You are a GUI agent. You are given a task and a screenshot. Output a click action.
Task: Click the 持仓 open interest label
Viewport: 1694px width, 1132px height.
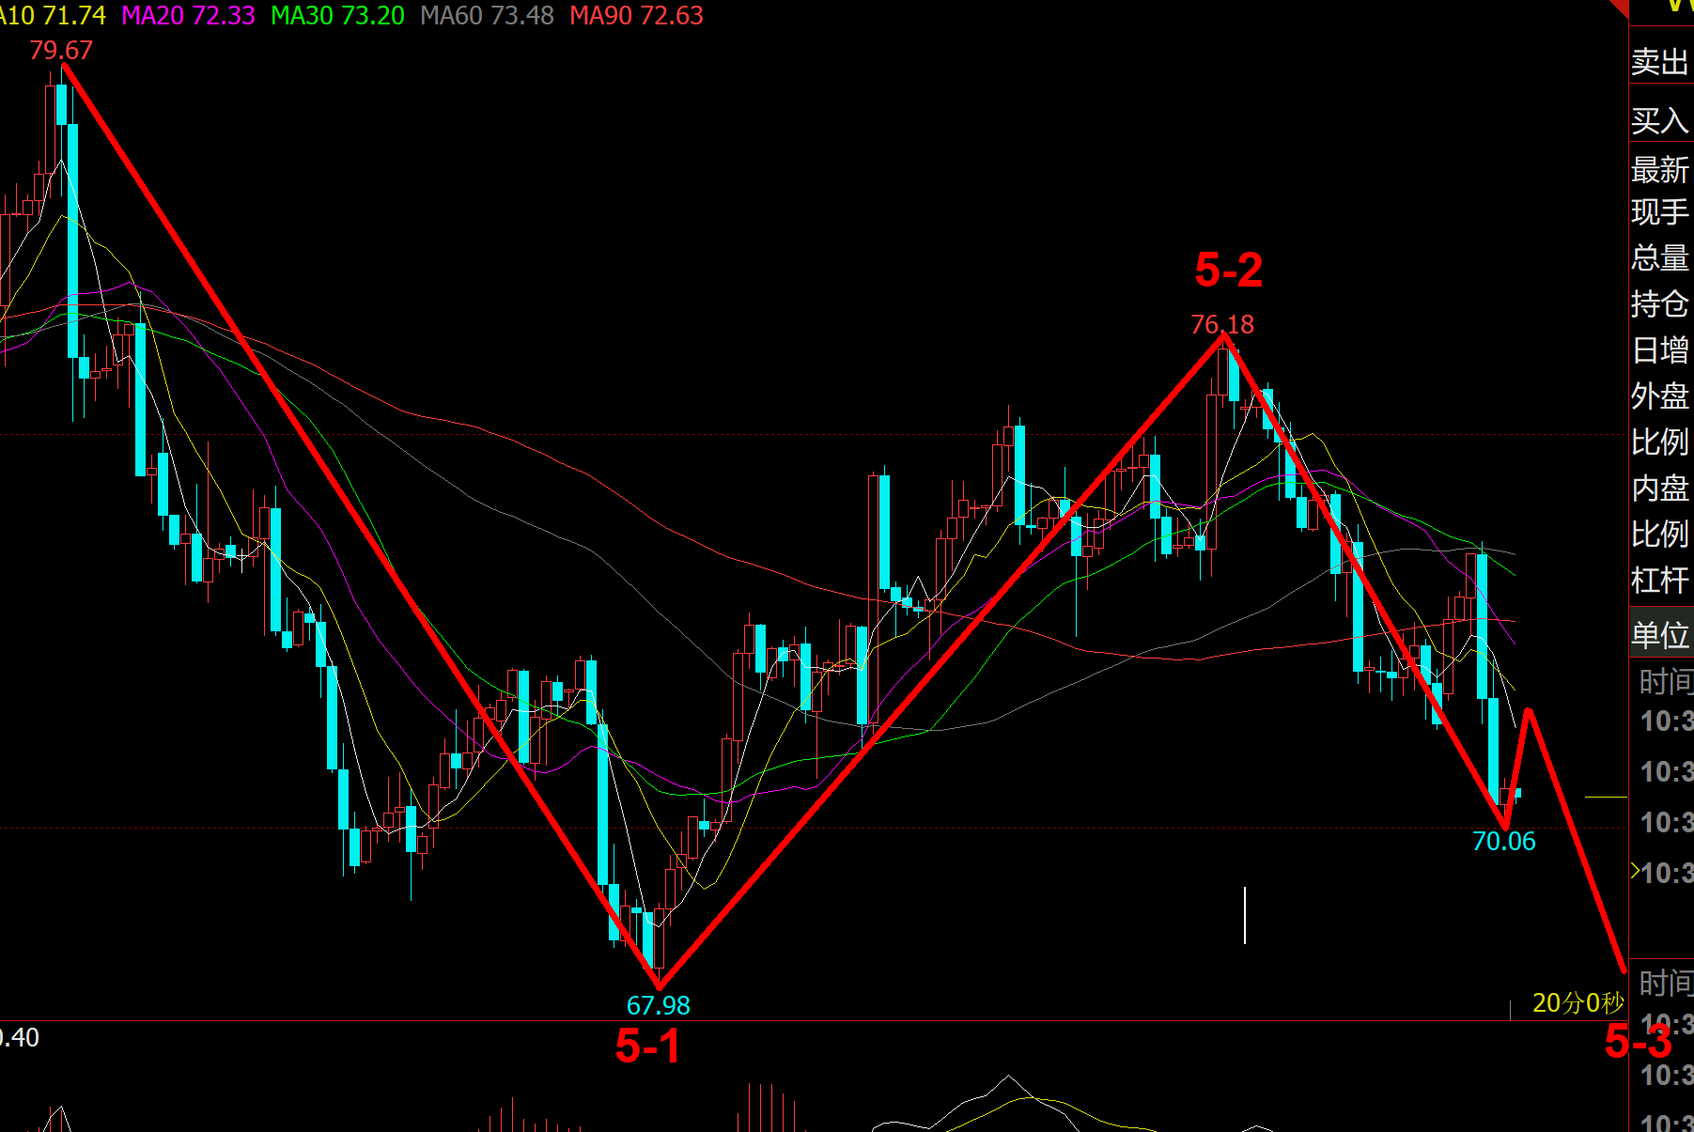click(x=1660, y=304)
